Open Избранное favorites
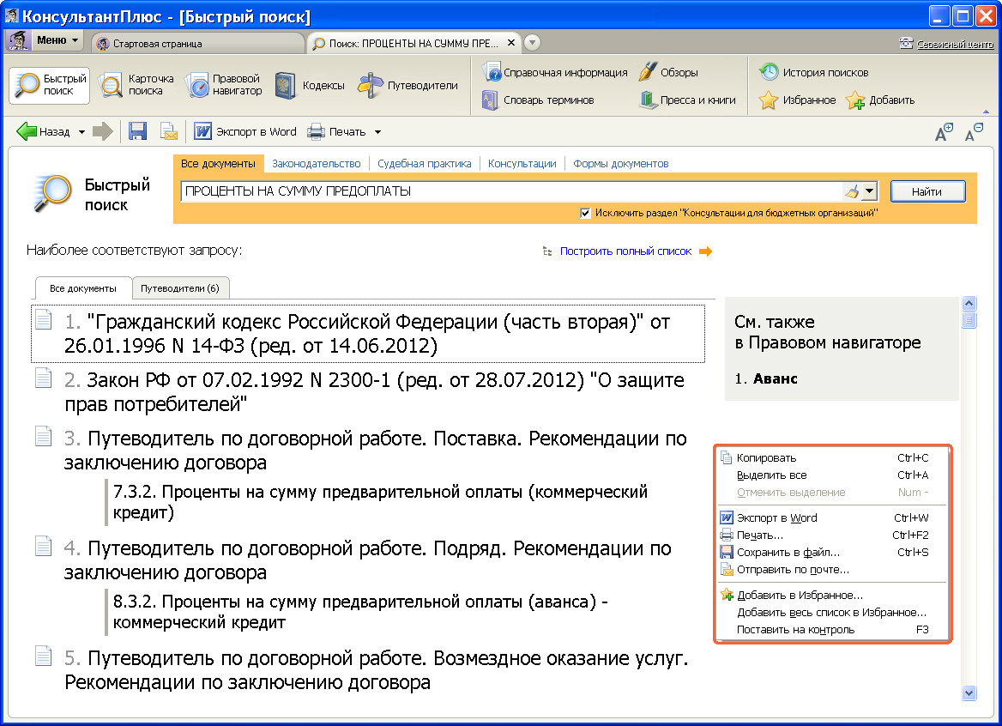1002x726 pixels. 797,100
